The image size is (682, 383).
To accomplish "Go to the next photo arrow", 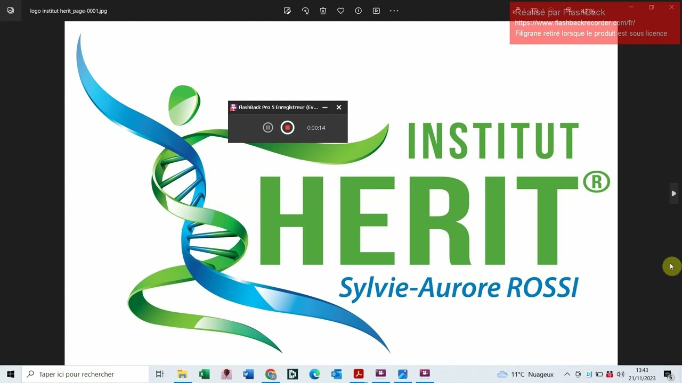I will pos(673,193).
